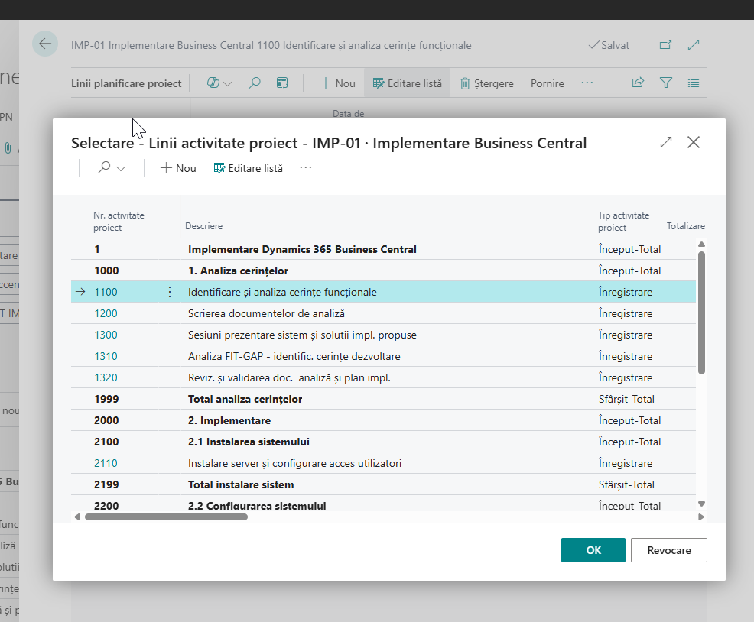Click Nou in the dialog toolbar
Image resolution: width=754 pixels, height=622 pixels.
pyautogui.click(x=177, y=168)
